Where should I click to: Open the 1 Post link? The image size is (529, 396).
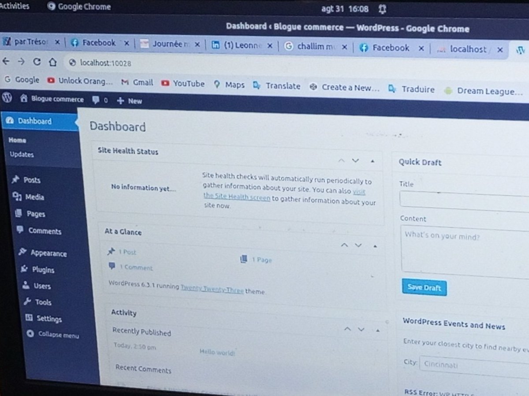[x=128, y=252]
